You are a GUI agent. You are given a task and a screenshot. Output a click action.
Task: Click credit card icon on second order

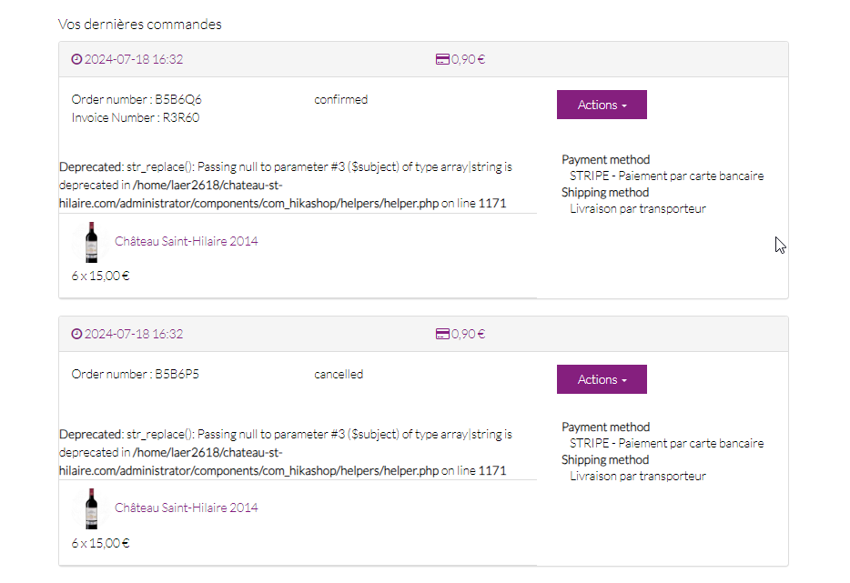point(442,335)
